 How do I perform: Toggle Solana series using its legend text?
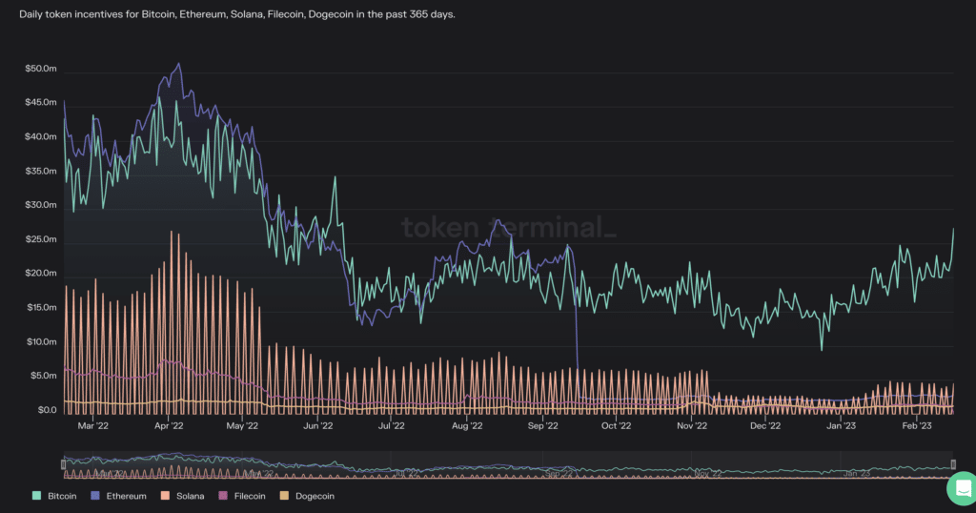pos(189,496)
